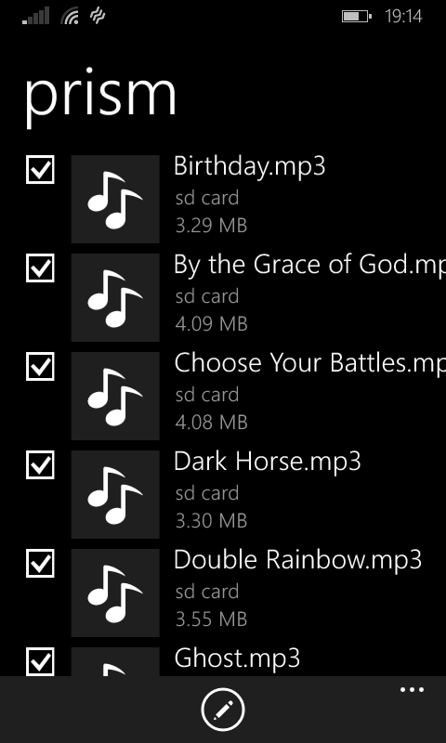This screenshot has width=446, height=743.
Task: Tap music note icon for Dark Horse.mp3
Action: click(x=115, y=495)
